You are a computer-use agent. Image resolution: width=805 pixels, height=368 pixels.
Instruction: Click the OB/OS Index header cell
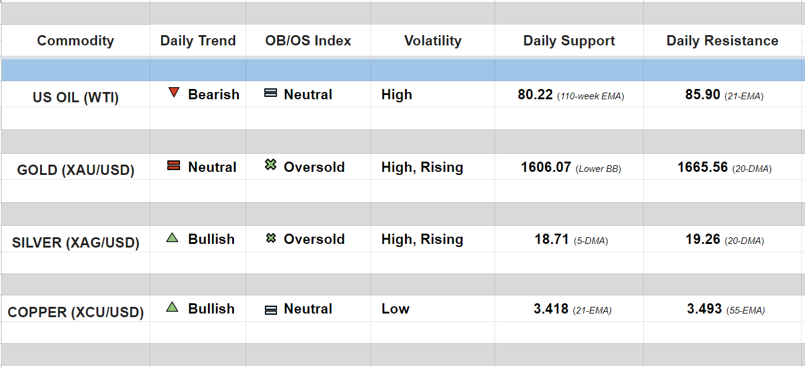(308, 41)
